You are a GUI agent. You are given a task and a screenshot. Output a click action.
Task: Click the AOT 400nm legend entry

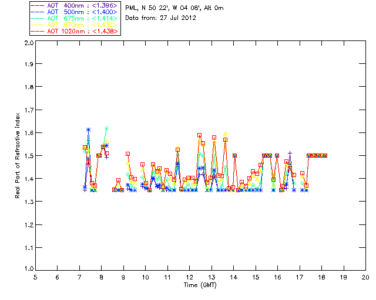(x=75, y=5)
